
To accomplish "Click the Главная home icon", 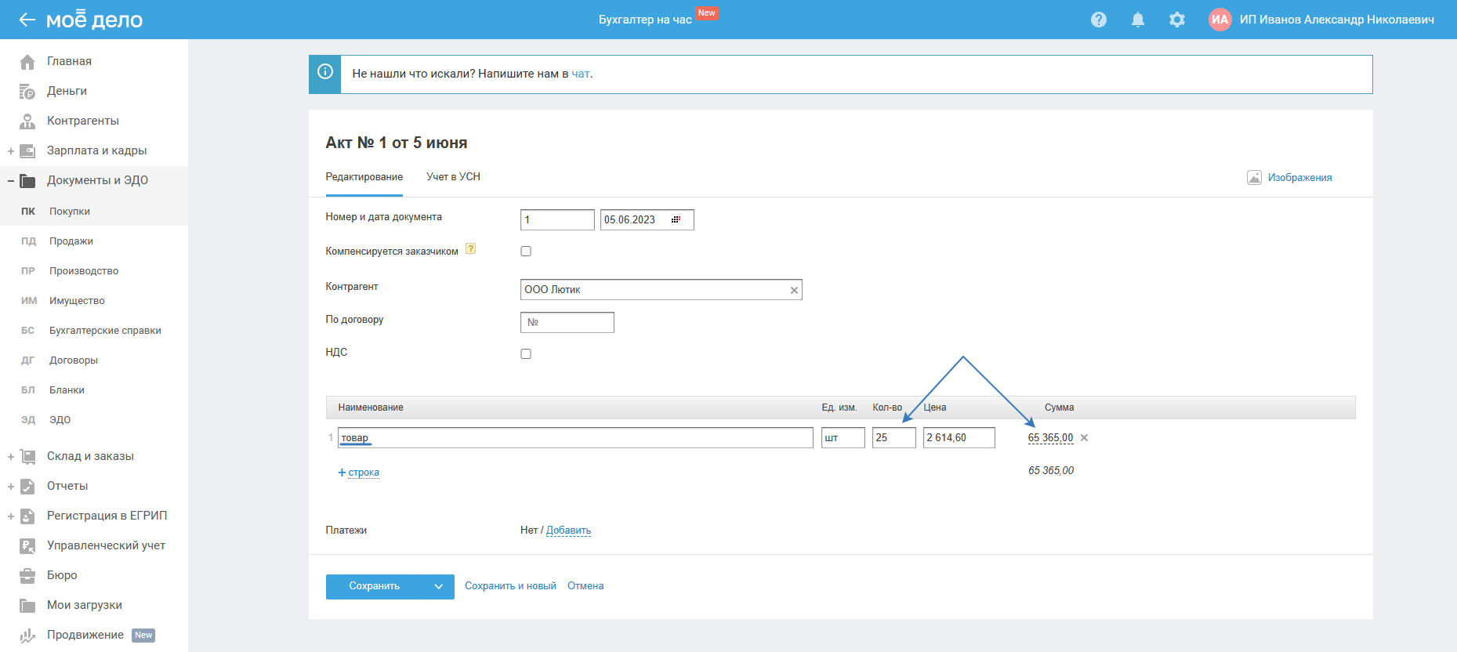I will (27, 61).
